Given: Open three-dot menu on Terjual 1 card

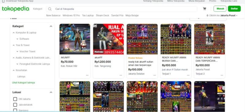Looking at the screenshot, I should pos(188,75).
